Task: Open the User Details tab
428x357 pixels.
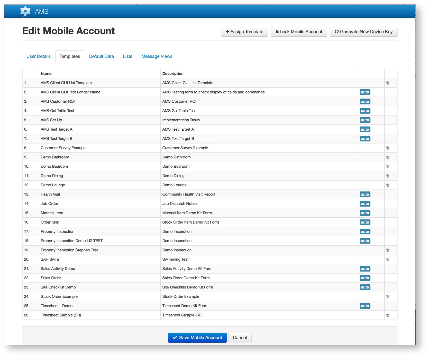Action: click(x=39, y=56)
